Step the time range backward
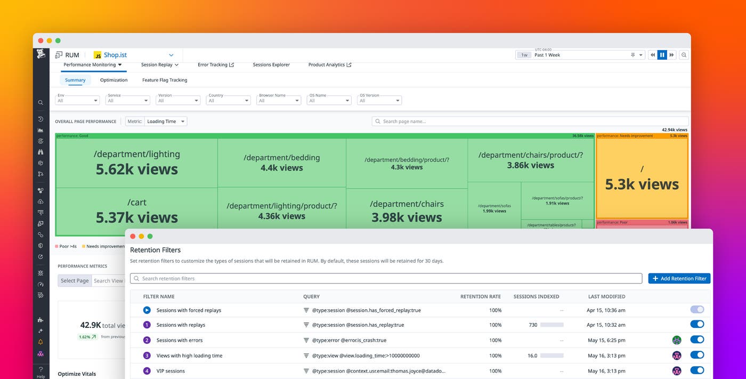Viewport: 746px width, 379px height. click(652, 55)
